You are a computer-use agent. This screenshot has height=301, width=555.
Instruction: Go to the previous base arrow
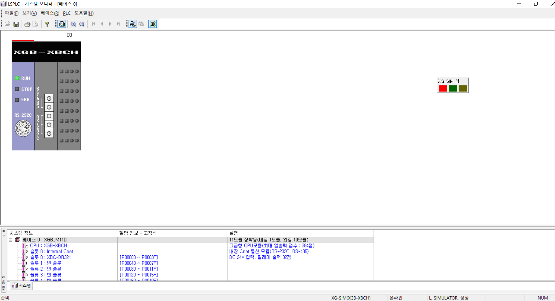[x=102, y=24]
